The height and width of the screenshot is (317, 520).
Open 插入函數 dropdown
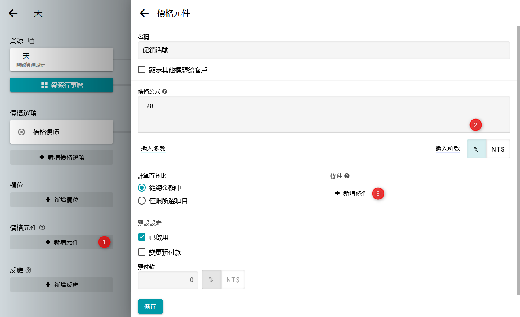448,149
